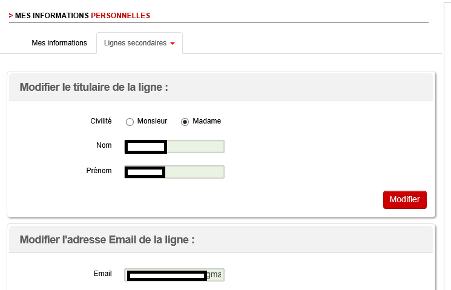Click the vertical scrollbar on the right
This screenshot has width=451, height=290.
coord(447,145)
